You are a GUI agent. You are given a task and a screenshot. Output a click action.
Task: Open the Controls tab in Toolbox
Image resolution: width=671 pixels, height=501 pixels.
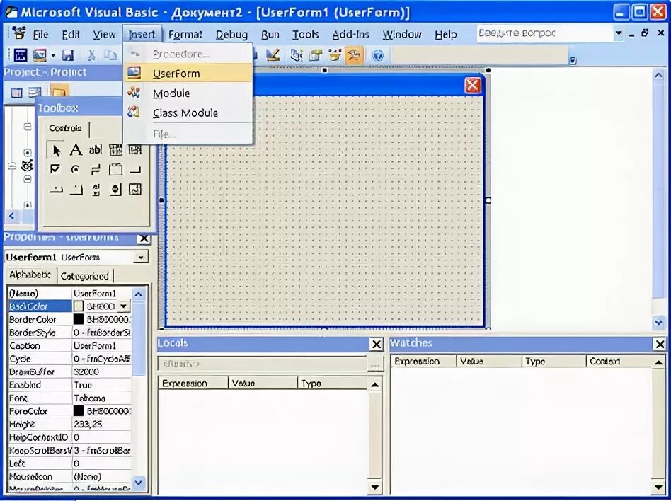click(65, 128)
